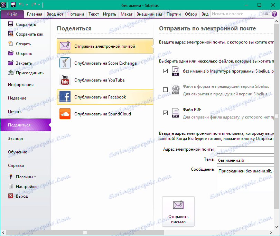Open the purple help question mark icon
This screenshot has height=236, width=280.
point(274,14)
